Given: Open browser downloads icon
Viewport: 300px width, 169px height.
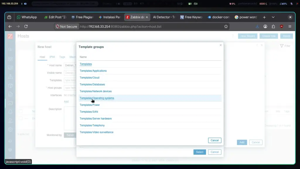Looking at the screenshot, I should tap(257, 26).
